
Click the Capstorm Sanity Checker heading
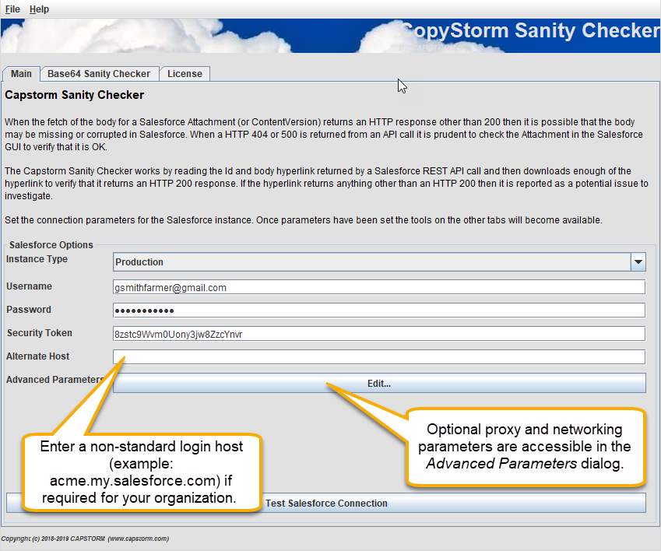pyautogui.click(x=74, y=95)
